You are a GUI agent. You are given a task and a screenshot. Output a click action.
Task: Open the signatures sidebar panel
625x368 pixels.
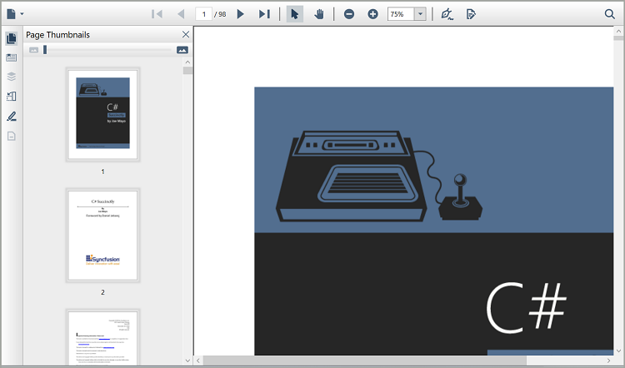pos(12,116)
